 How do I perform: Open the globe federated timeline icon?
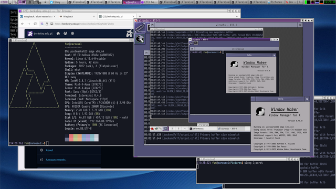[72, 34]
